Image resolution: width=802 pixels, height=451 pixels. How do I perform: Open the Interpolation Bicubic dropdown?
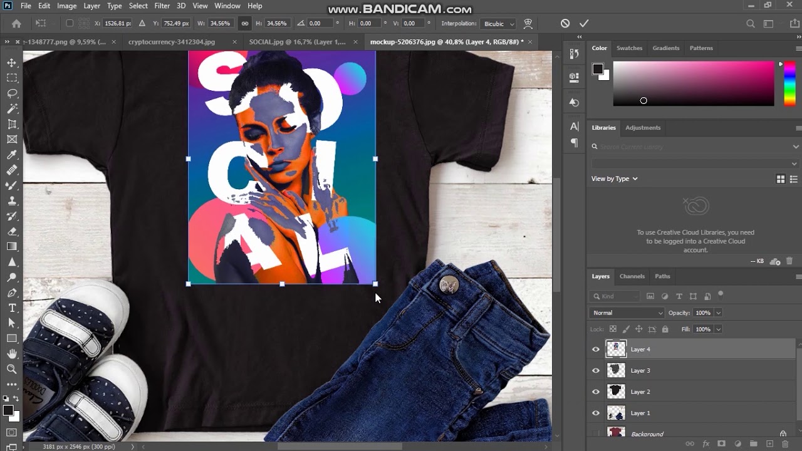[x=498, y=23]
